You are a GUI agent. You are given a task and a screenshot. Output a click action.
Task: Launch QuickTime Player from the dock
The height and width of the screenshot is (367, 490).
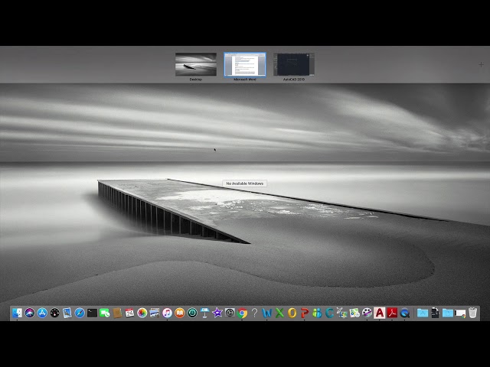pos(405,313)
